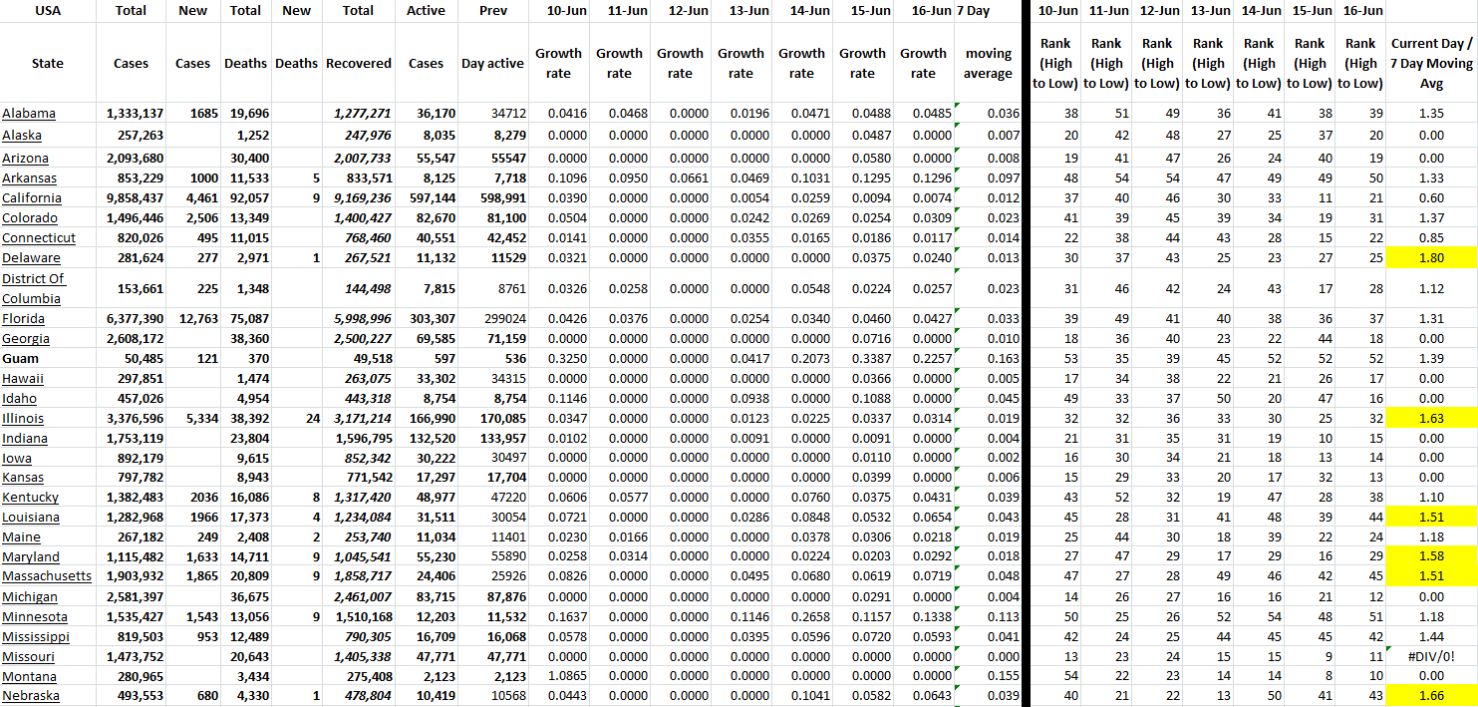Screen dimensions: 1478x707
Task: Open the Hawaii state link
Action: (x=23, y=379)
